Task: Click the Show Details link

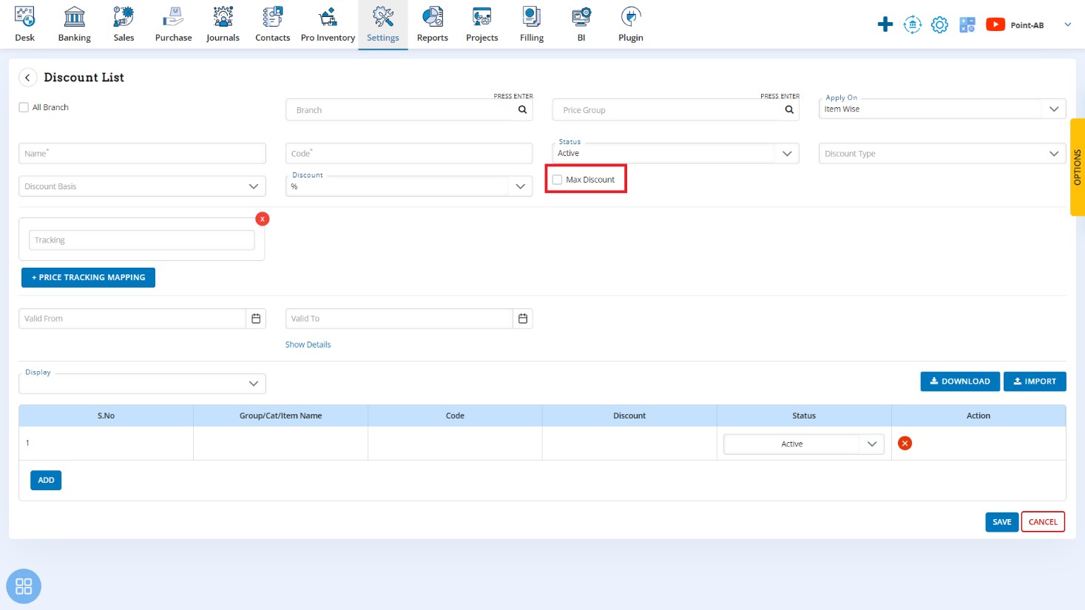Action: point(308,345)
